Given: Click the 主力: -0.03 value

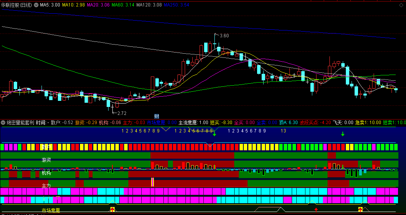Looking at the screenshot, I should click(x=134, y=123).
